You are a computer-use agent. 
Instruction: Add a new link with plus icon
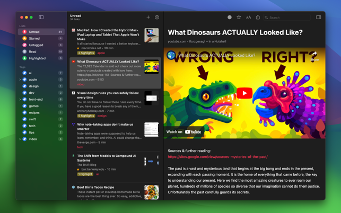(x=148, y=17)
